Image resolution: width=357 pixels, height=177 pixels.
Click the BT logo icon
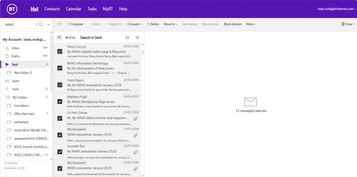[12, 9]
